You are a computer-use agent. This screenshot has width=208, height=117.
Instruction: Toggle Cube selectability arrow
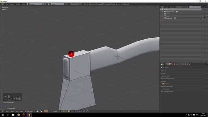[205, 16]
